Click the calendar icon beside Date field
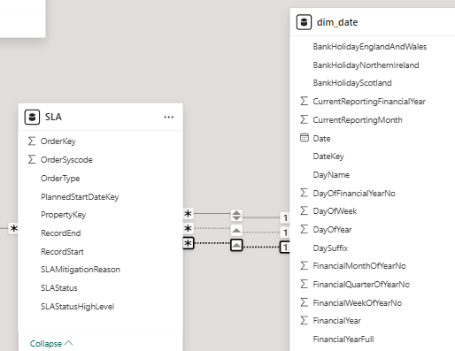The image size is (455, 351). 305,138
